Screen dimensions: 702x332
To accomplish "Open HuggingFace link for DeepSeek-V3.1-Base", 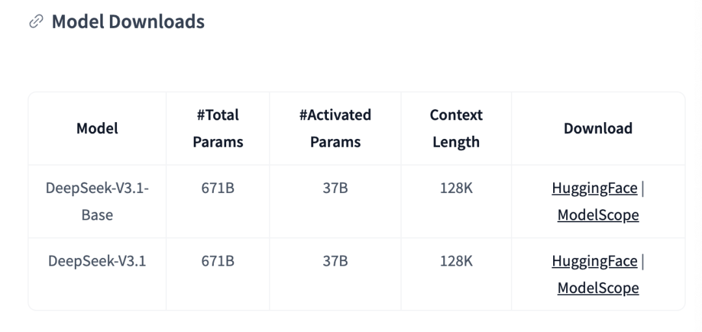I will pyautogui.click(x=595, y=188).
